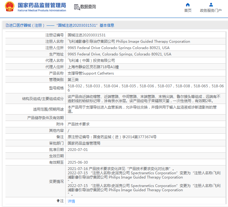
Task: Open the 详情 details link
Action: pyautogui.click(x=71, y=201)
